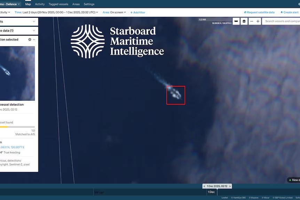The image size is (300, 200).
Task: Click the vessel detection heading text
Action: point(12,105)
